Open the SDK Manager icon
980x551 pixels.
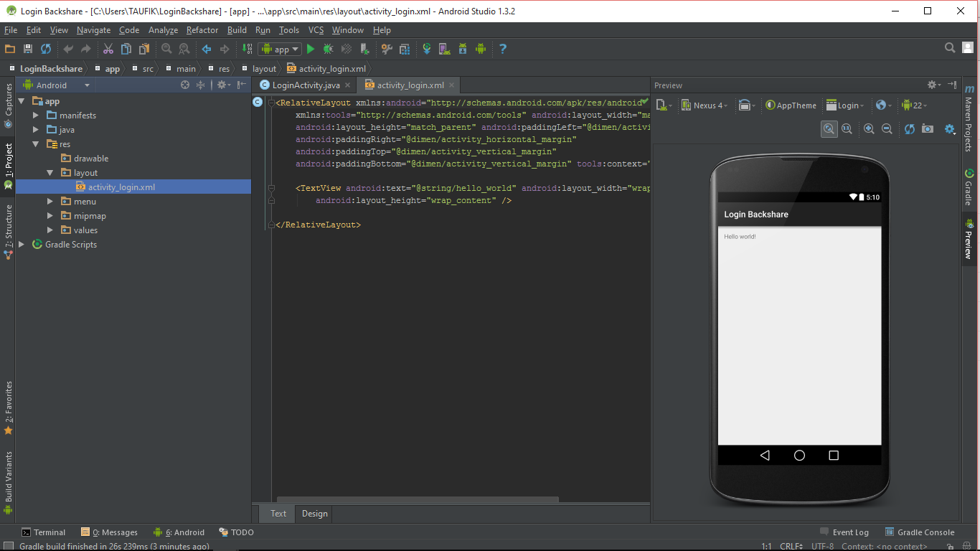point(462,49)
